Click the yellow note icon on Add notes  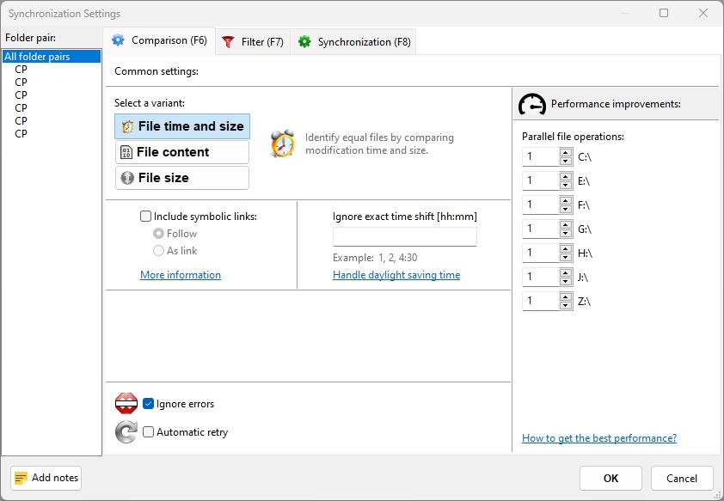21,478
